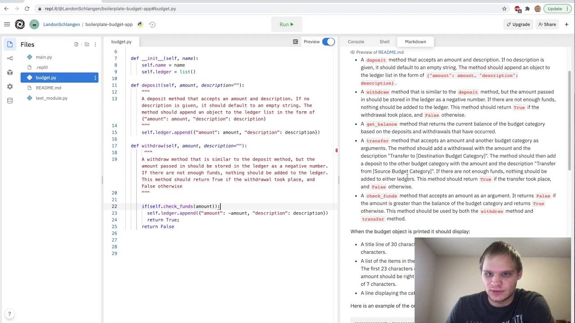This screenshot has height=323, width=575.
Task: Click the editor layout icon beside Preview
Action: (295, 42)
